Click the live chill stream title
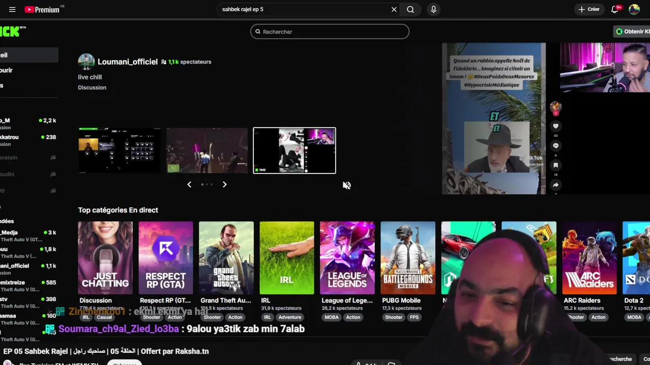The height and width of the screenshot is (365, 650). [90, 77]
